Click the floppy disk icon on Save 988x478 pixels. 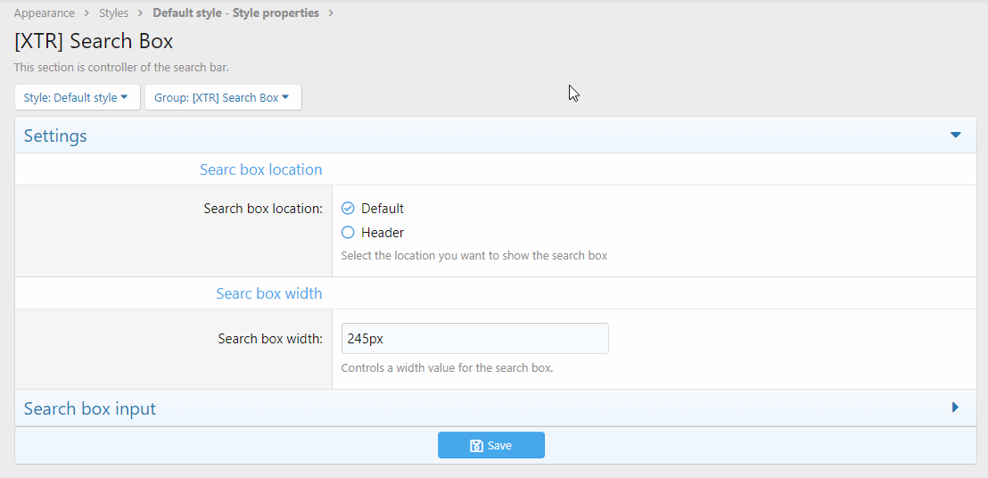(476, 446)
